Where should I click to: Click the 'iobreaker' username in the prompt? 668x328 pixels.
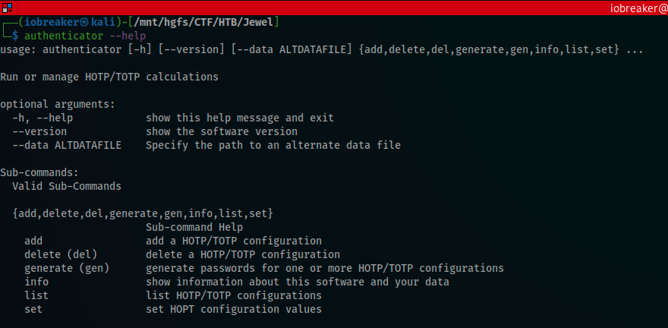[52, 22]
